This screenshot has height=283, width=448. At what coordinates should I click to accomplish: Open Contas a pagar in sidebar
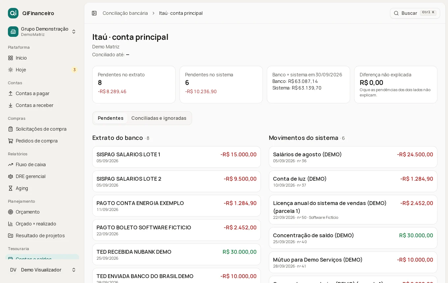click(42, 93)
